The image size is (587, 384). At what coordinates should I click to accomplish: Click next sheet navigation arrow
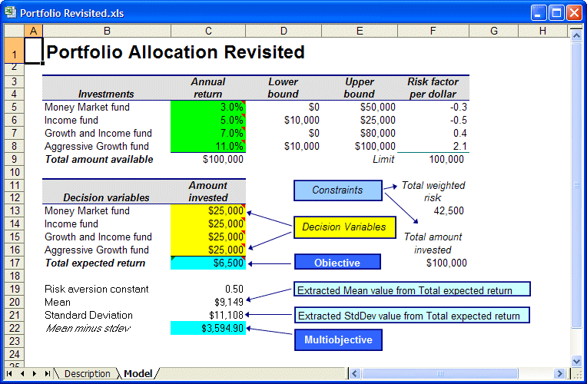(35, 373)
